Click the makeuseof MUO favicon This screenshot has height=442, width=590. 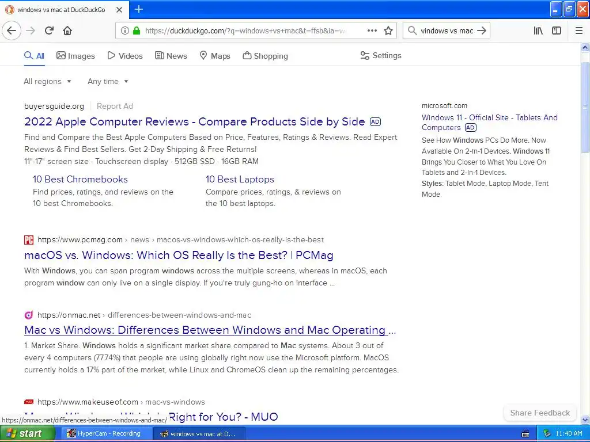(x=29, y=402)
